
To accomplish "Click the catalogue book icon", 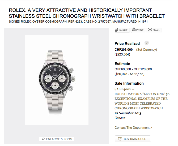I will [x=120, y=139].
